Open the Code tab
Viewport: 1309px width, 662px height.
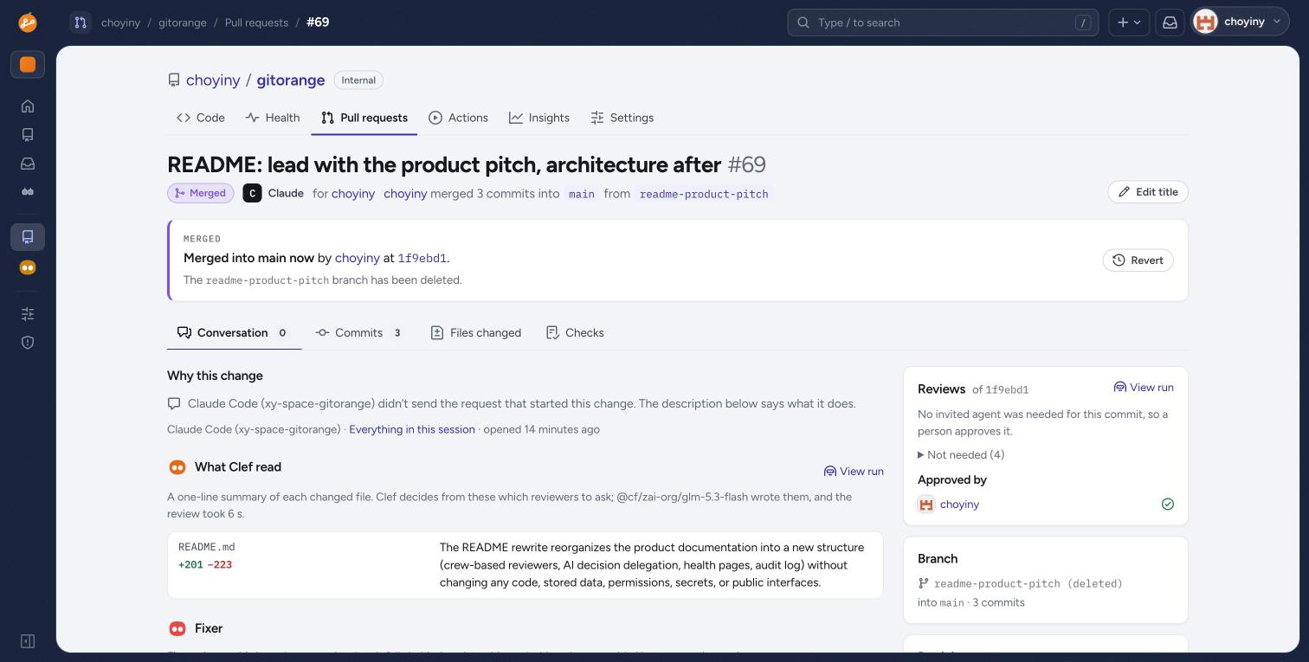click(201, 118)
